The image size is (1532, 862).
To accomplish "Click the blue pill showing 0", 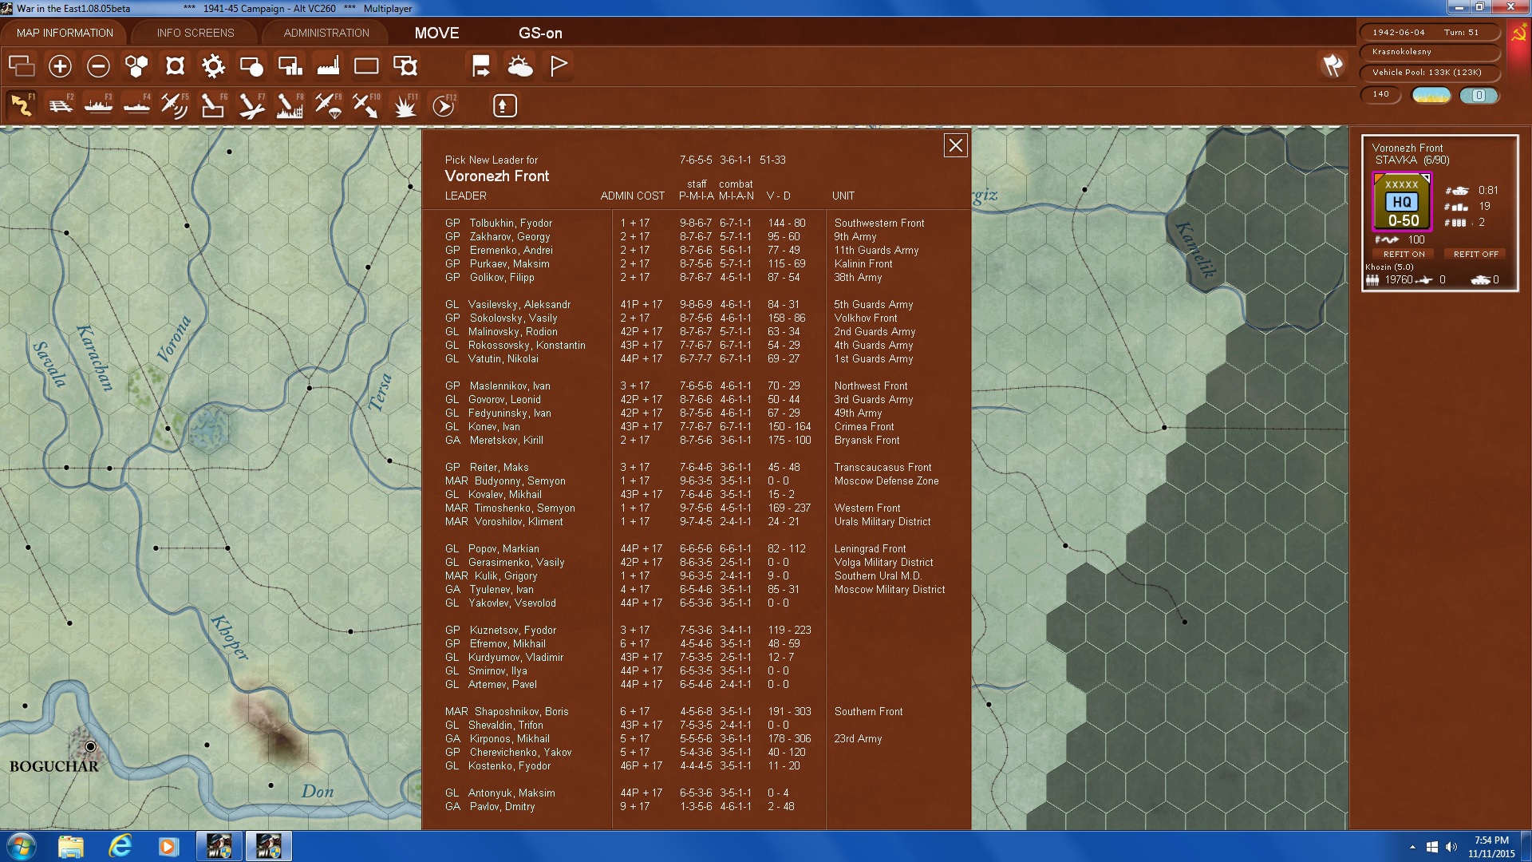I will pos(1479,95).
